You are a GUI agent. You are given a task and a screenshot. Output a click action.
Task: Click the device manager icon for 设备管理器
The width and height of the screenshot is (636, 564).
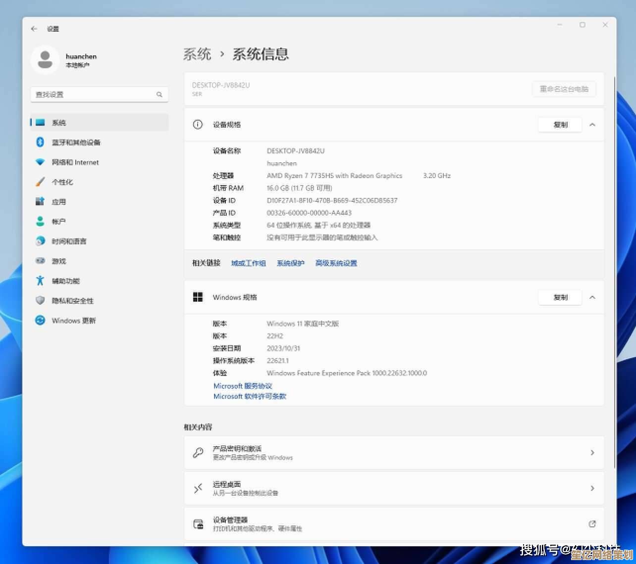pyautogui.click(x=198, y=524)
